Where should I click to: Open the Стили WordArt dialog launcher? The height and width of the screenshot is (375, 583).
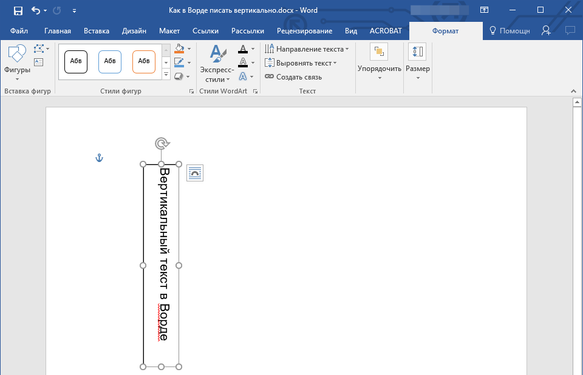click(x=256, y=92)
